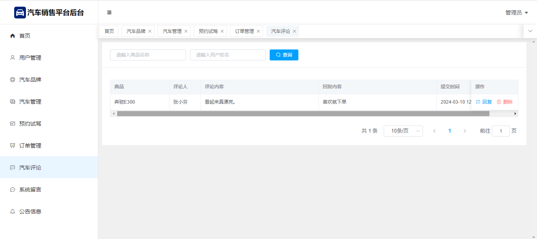Screen dimensions: 537x239
Task: Click the car logo icon in header
Action: point(20,13)
